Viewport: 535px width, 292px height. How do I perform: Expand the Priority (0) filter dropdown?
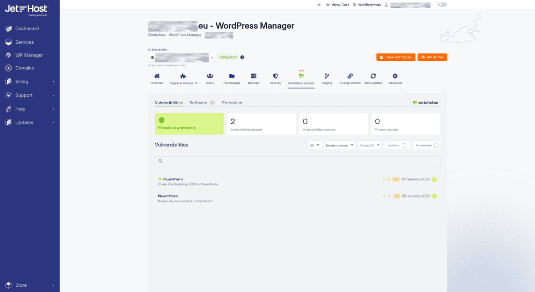pyautogui.click(x=370, y=145)
